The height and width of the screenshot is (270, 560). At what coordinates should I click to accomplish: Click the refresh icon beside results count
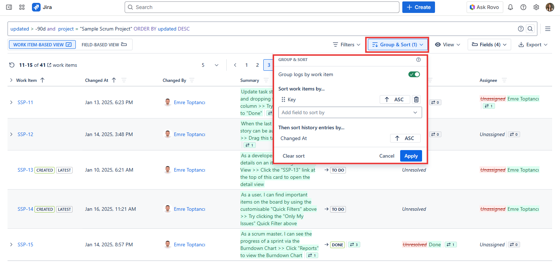(12, 65)
